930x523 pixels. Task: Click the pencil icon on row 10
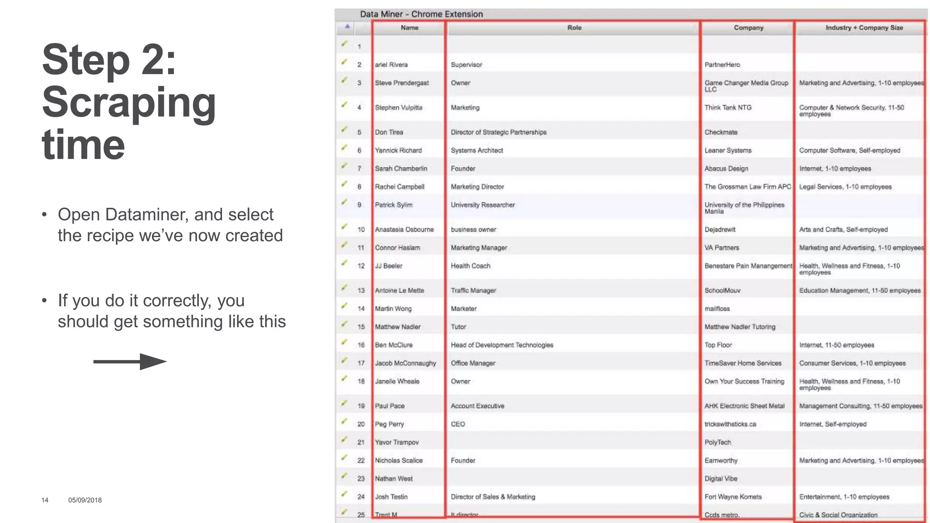tap(345, 227)
